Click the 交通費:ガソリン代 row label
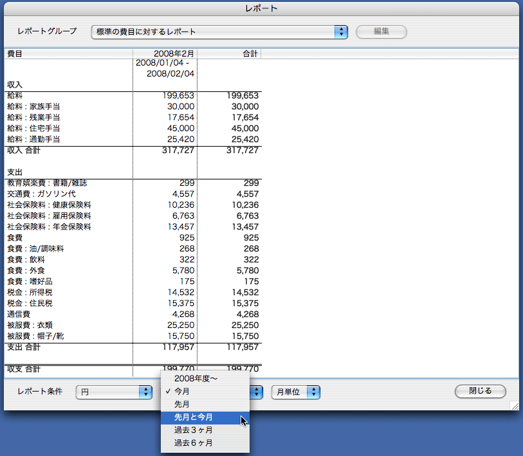This screenshot has width=523, height=456. [41, 194]
